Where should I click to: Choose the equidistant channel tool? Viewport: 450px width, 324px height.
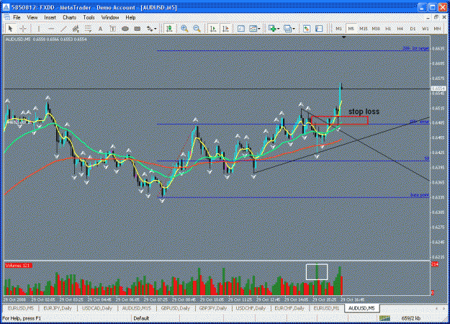[x=76, y=28]
